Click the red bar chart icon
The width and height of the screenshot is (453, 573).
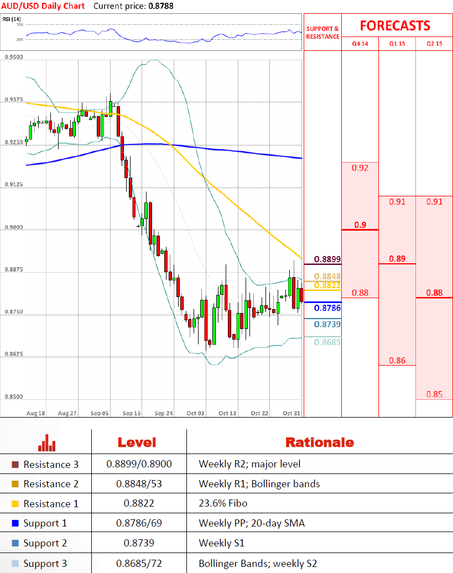[x=47, y=442]
